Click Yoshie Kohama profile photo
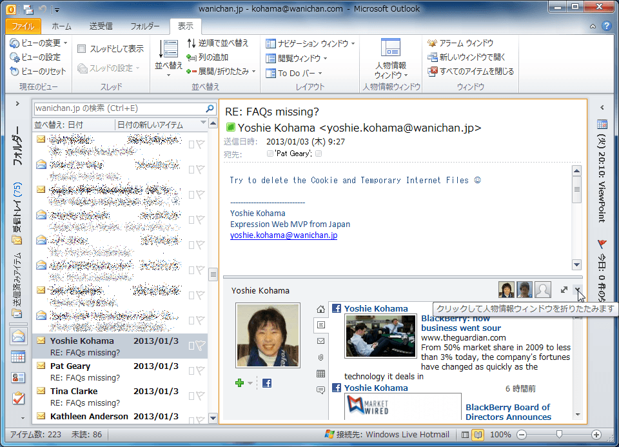Viewport: 619px width, 447px height. click(268, 335)
